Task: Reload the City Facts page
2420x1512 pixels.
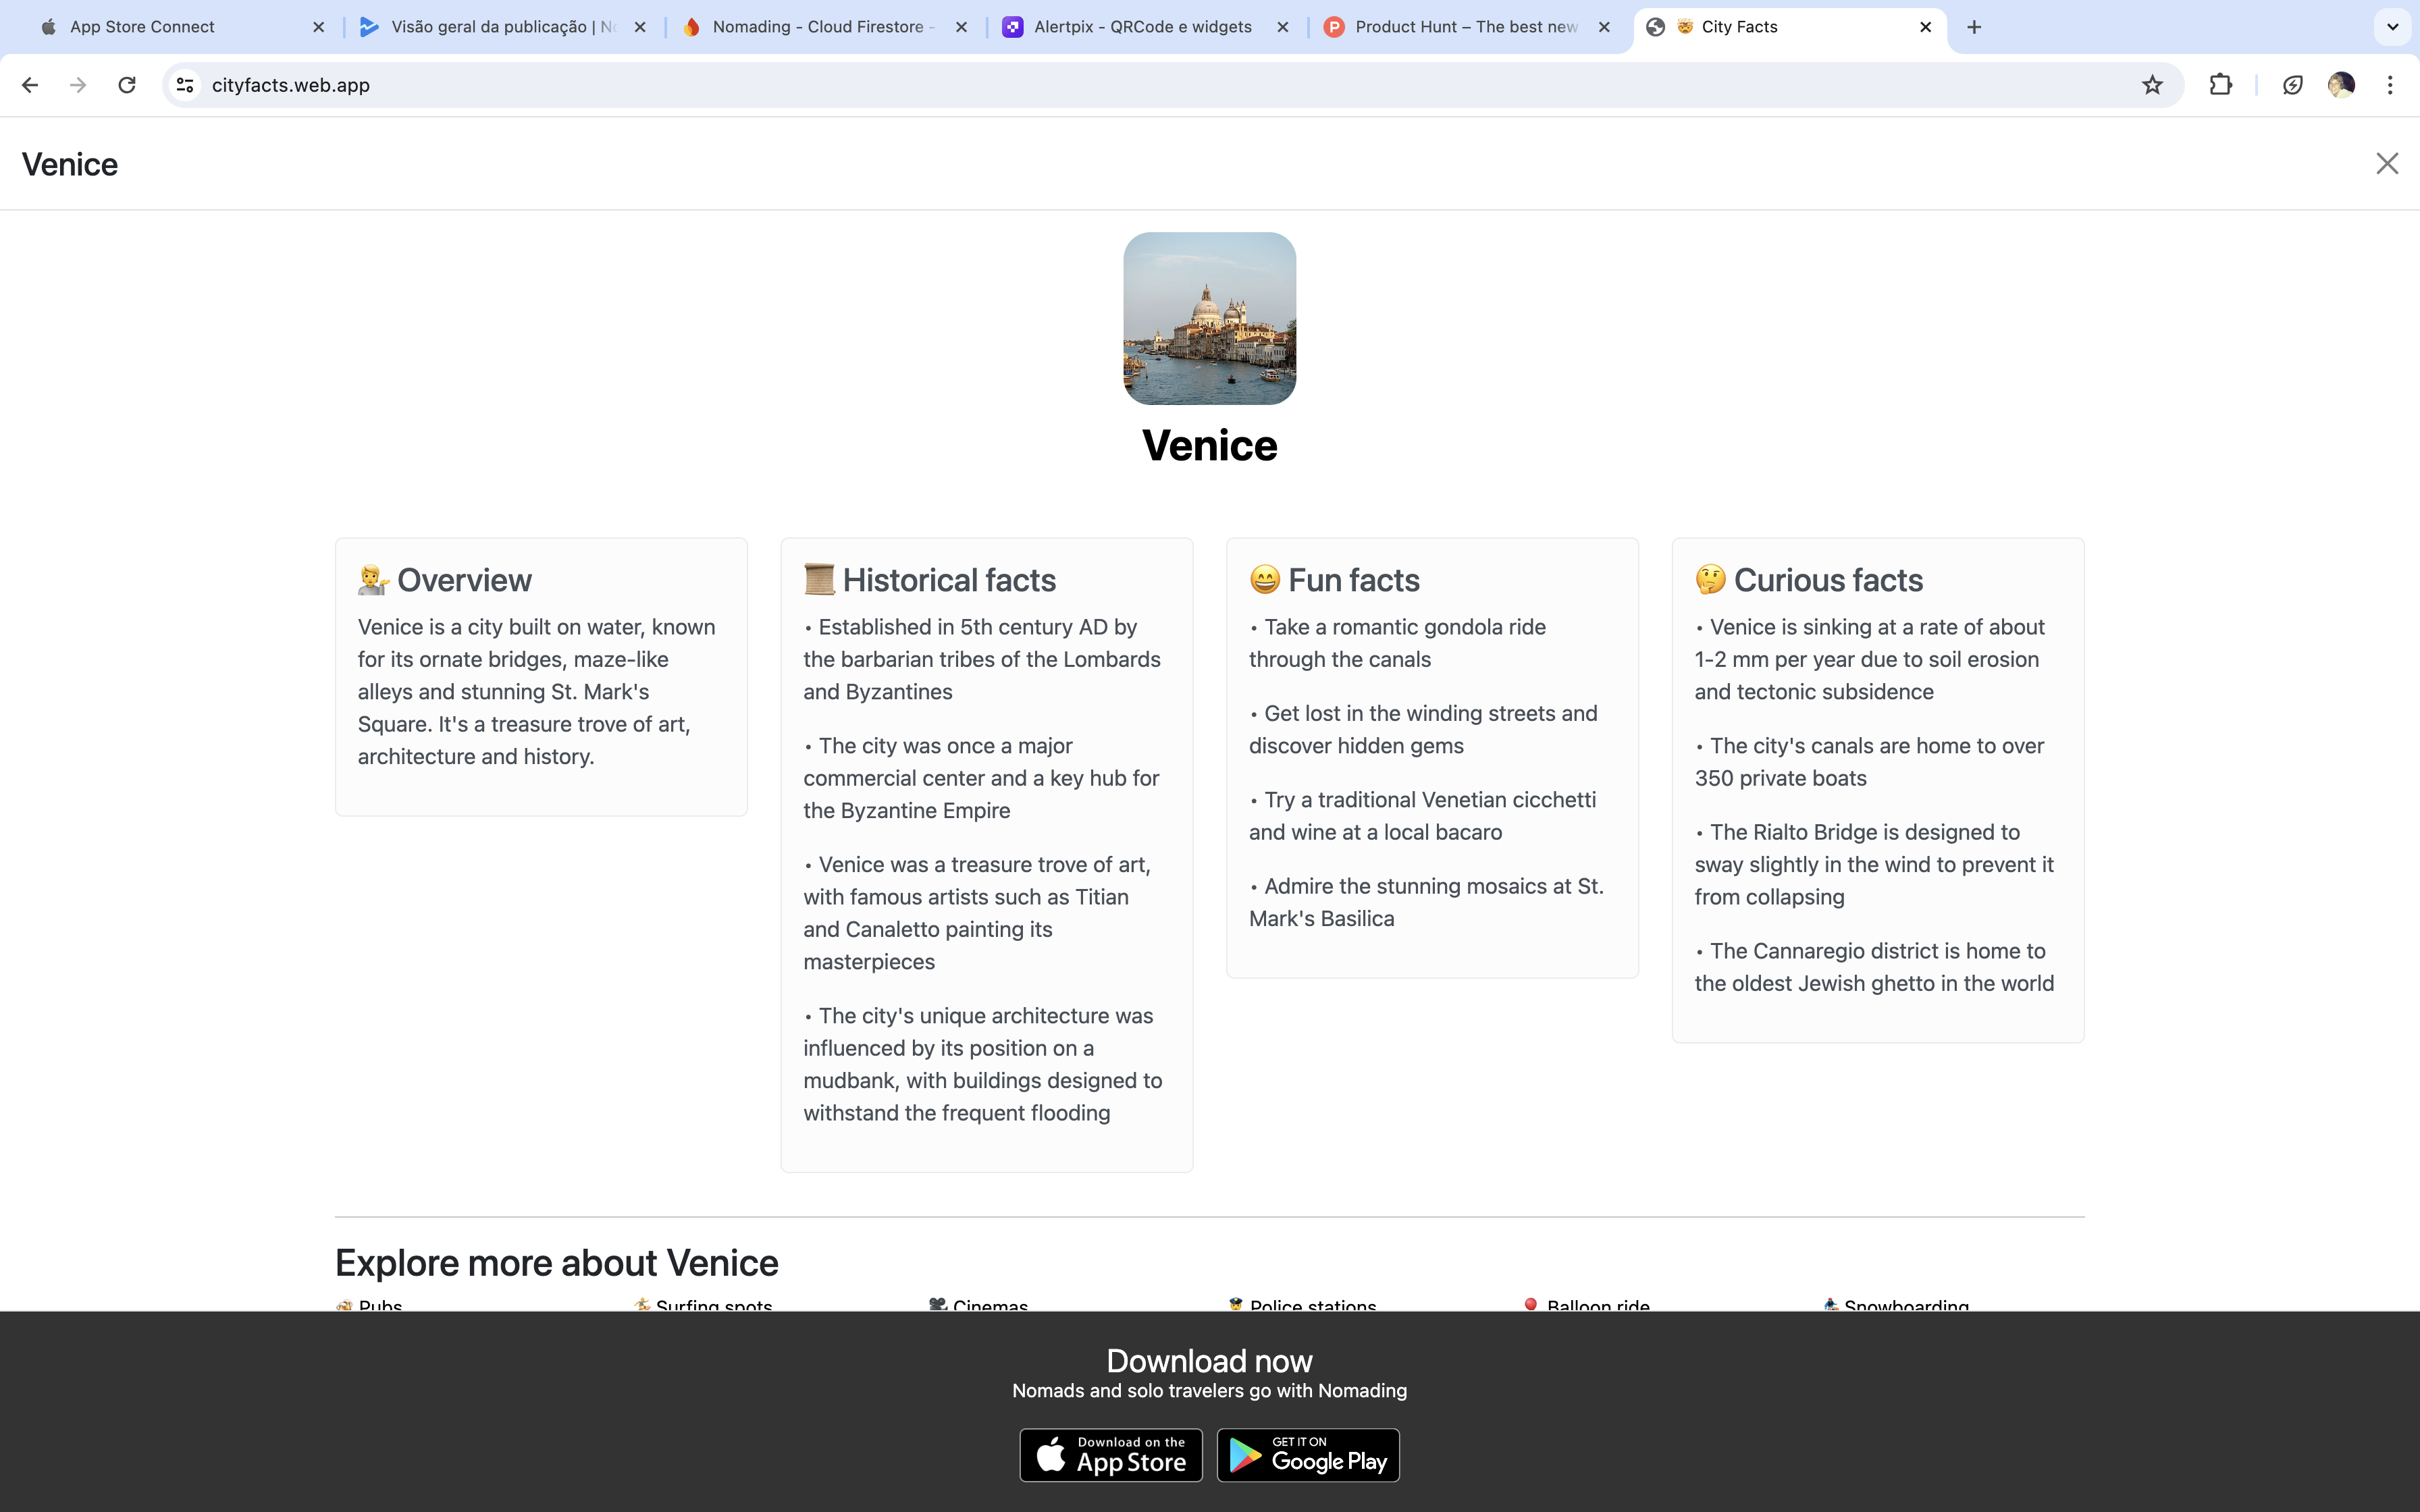Action: point(127,85)
